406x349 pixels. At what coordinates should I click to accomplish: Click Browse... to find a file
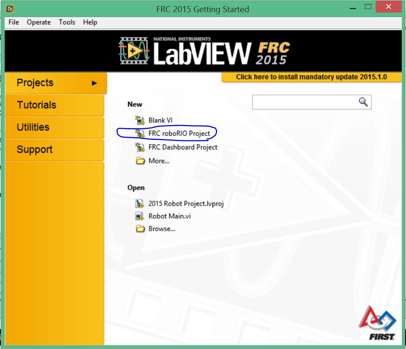pyautogui.click(x=162, y=229)
